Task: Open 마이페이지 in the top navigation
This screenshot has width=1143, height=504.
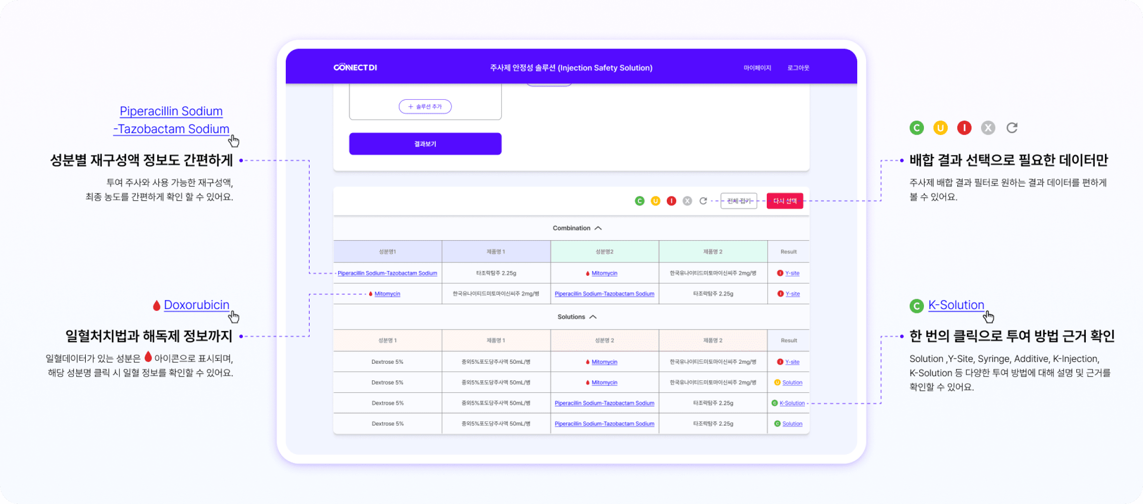Action: coord(757,68)
